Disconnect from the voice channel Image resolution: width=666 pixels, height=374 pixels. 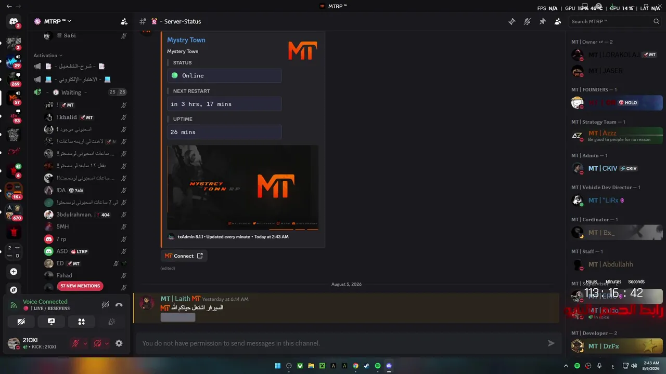119,305
